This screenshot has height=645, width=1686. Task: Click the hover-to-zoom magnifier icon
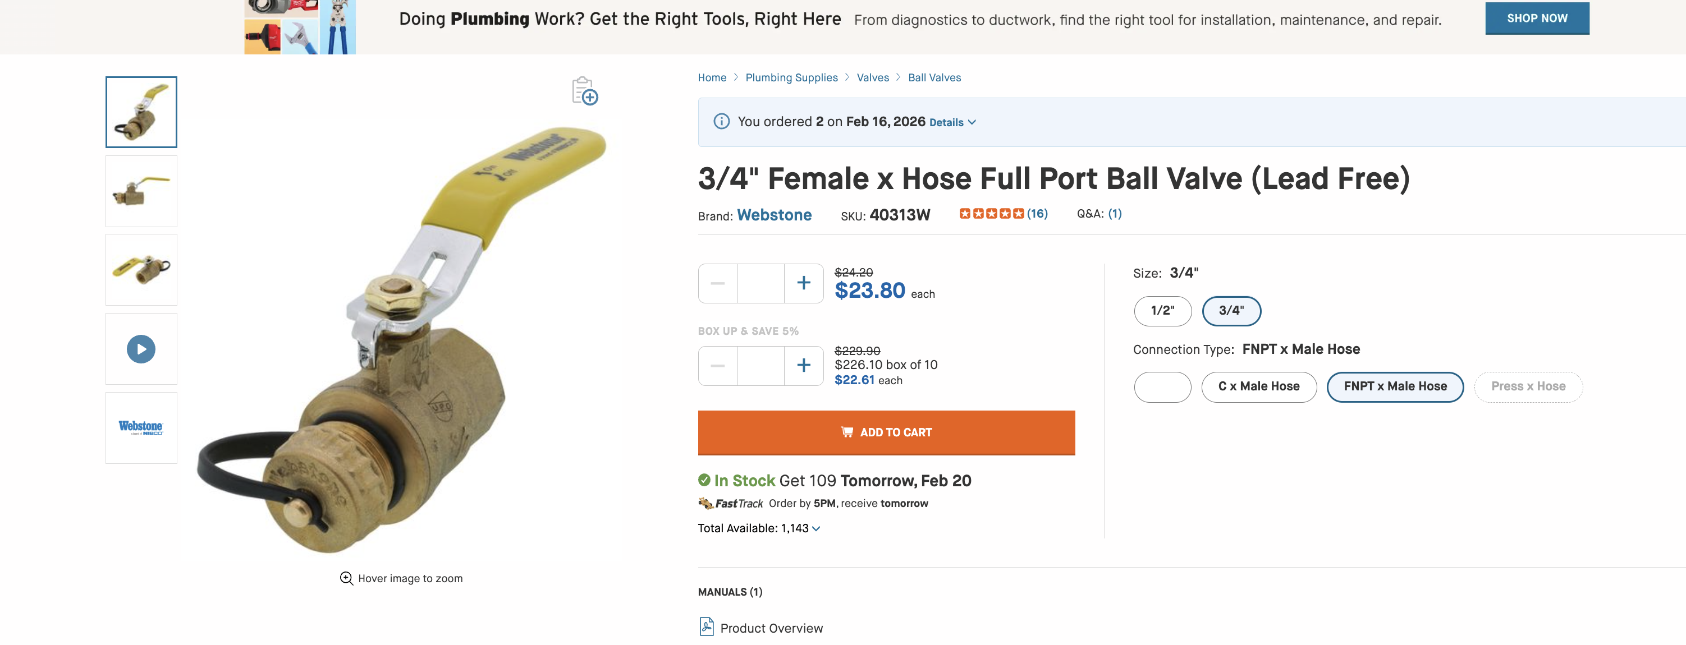point(346,578)
